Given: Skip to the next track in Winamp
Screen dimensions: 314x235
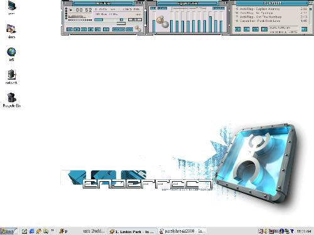Looking at the screenshot, I should pos(98,29).
